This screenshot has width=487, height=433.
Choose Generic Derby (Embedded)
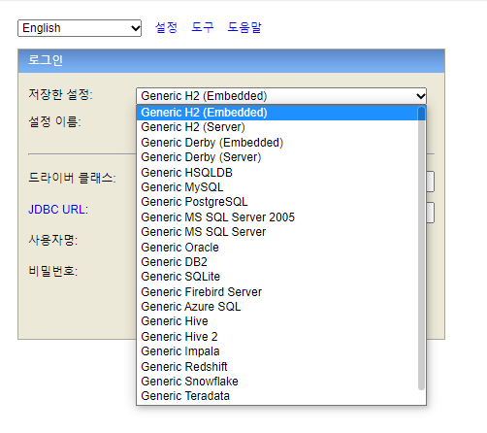[x=277, y=143]
